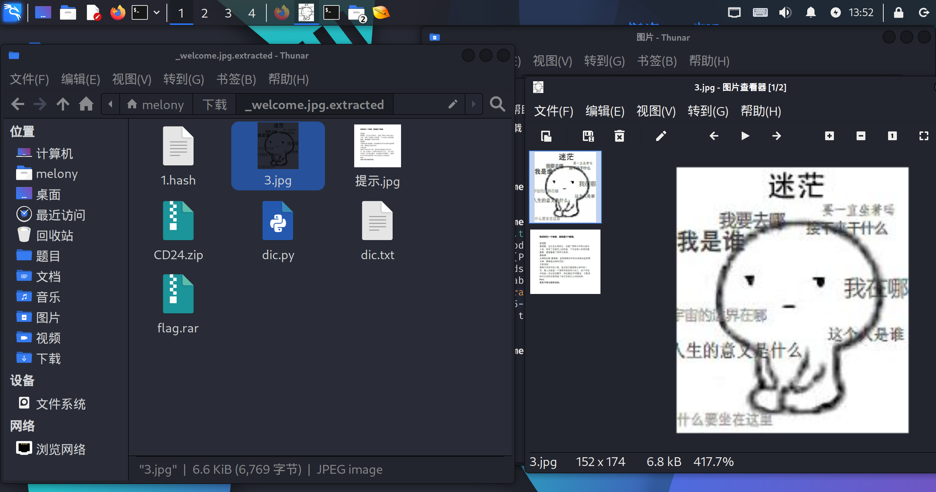Select second thumbnail in image viewer sidebar
936x492 pixels.
point(565,261)
